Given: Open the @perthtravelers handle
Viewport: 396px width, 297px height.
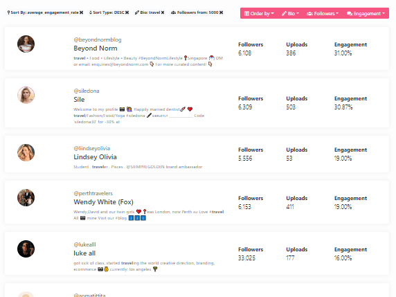Looking at the screenshot, I should 93,193.
